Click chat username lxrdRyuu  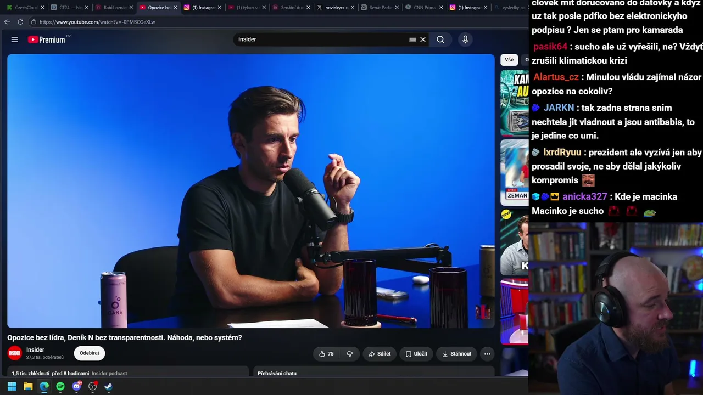pyautogui.click(x=562, y=153)
